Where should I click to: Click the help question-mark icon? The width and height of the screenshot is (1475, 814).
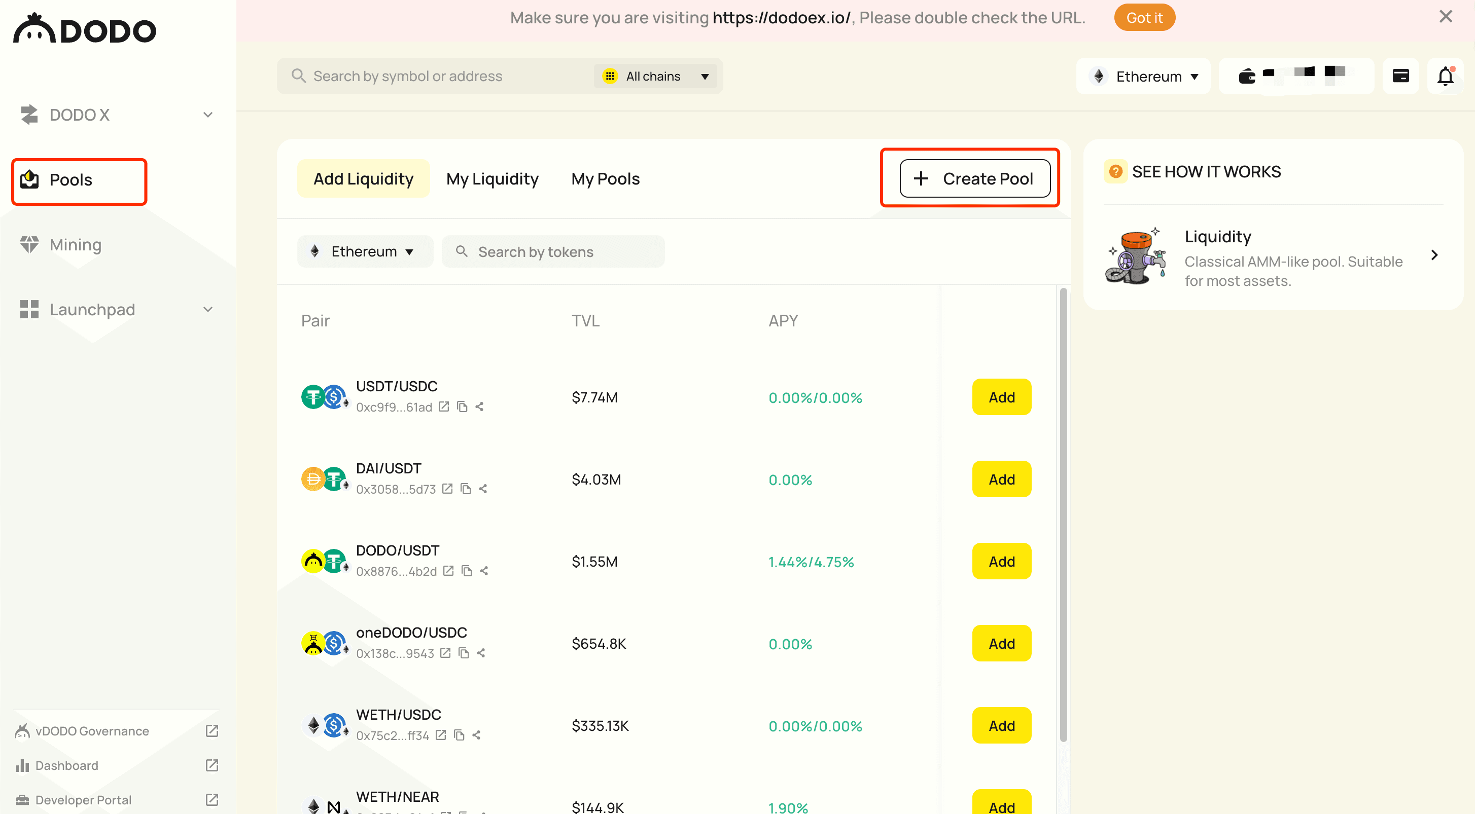[x=1115, y=172]
